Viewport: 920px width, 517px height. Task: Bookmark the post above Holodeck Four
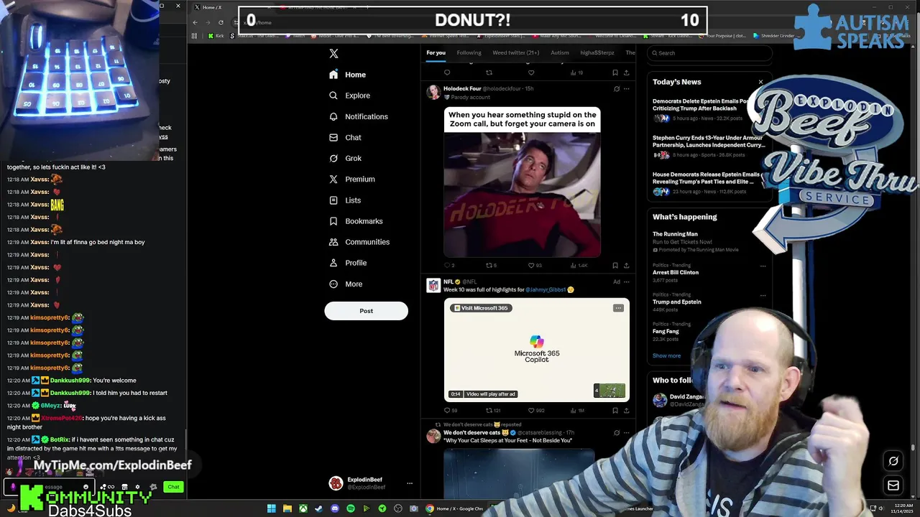click(615, 73)
